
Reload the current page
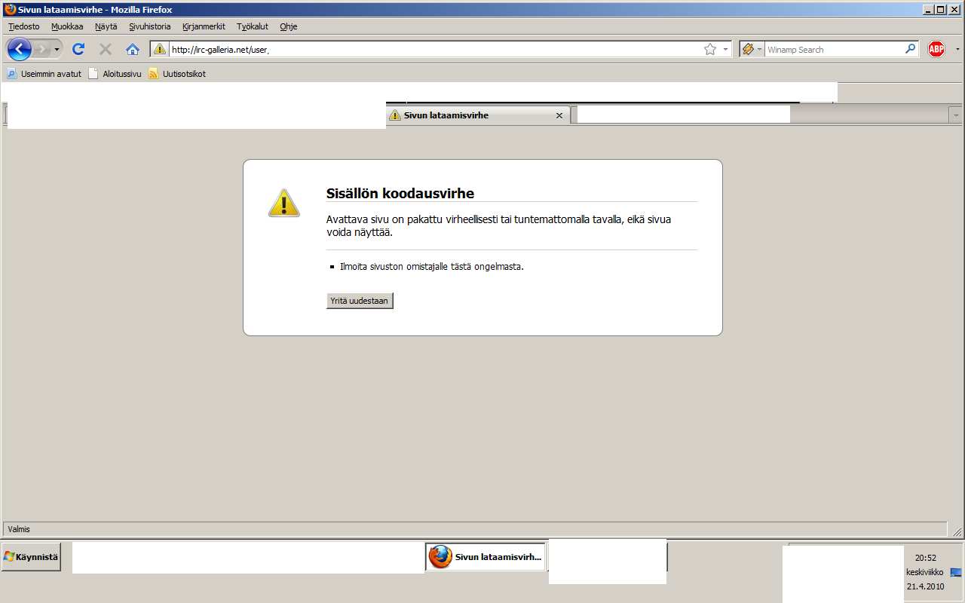[x=78, y=49]
